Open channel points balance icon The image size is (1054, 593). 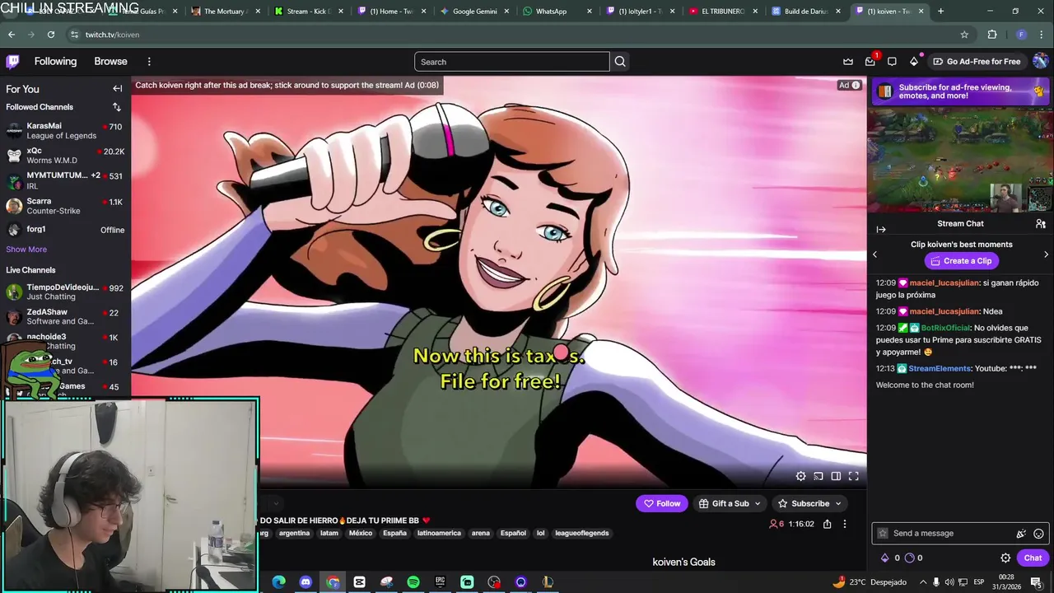click(x=909, y=558)
